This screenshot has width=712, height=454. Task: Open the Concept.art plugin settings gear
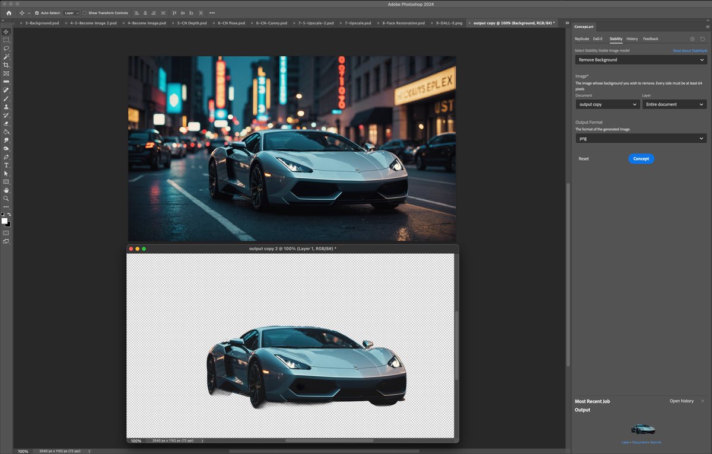point(692,38)
